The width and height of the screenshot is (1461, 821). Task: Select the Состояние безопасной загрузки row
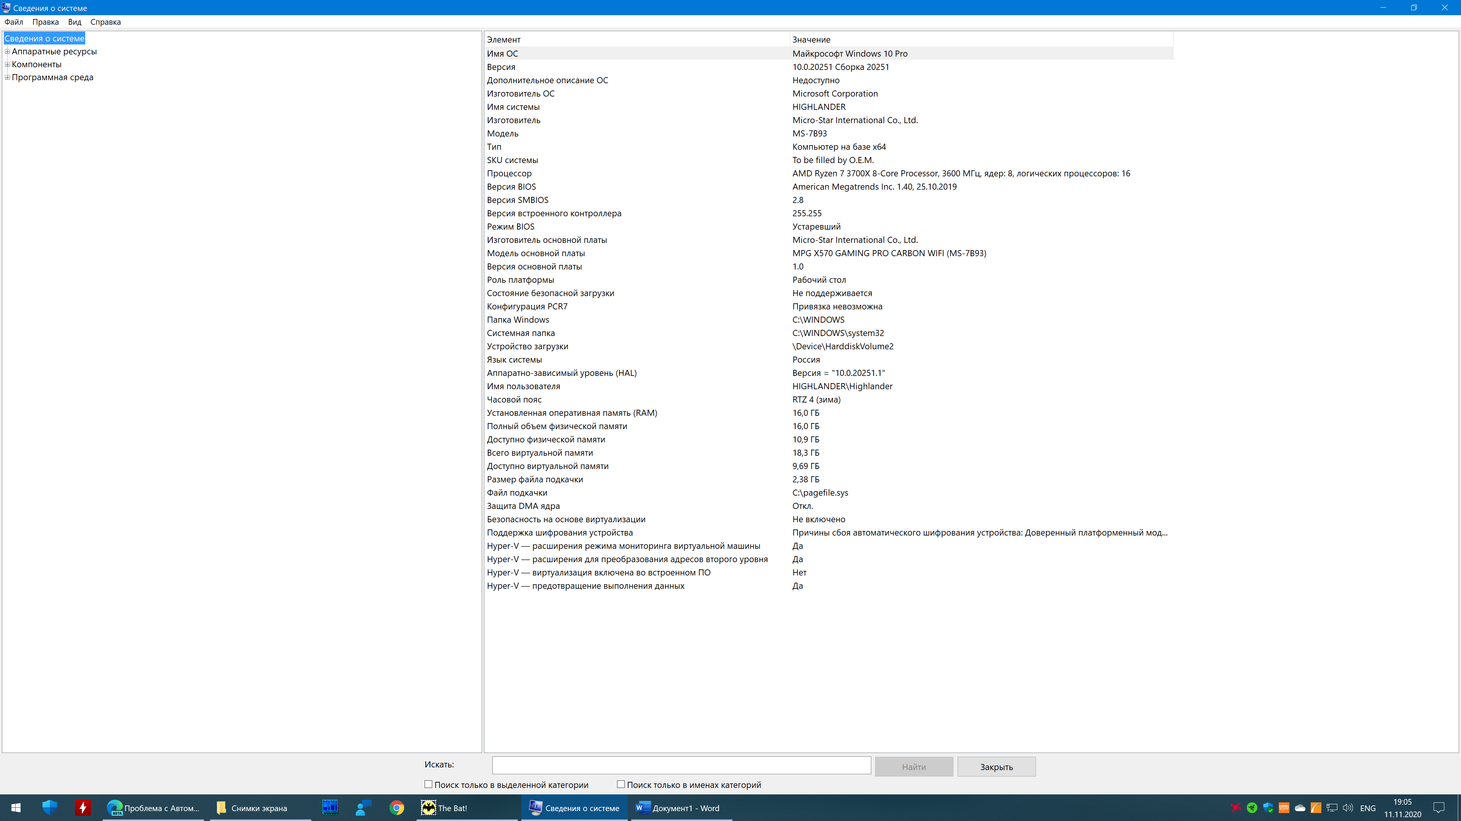(829, 293)
